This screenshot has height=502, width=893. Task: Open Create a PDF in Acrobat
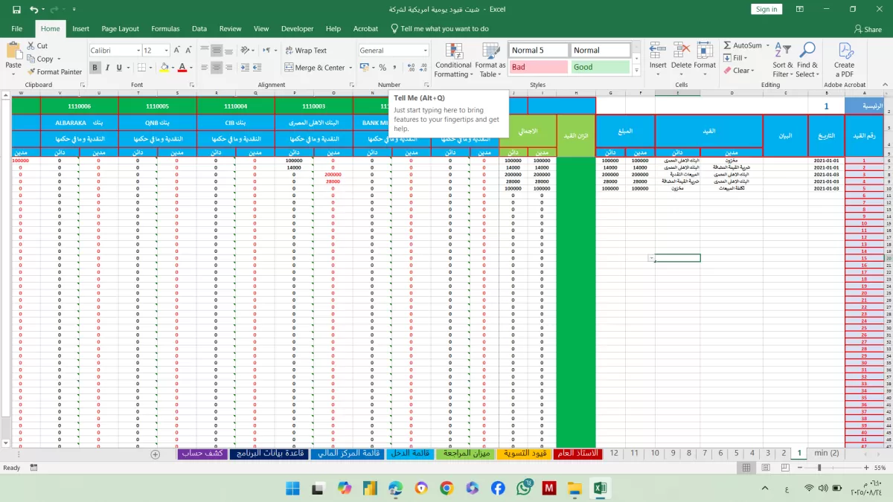point(845,59)
